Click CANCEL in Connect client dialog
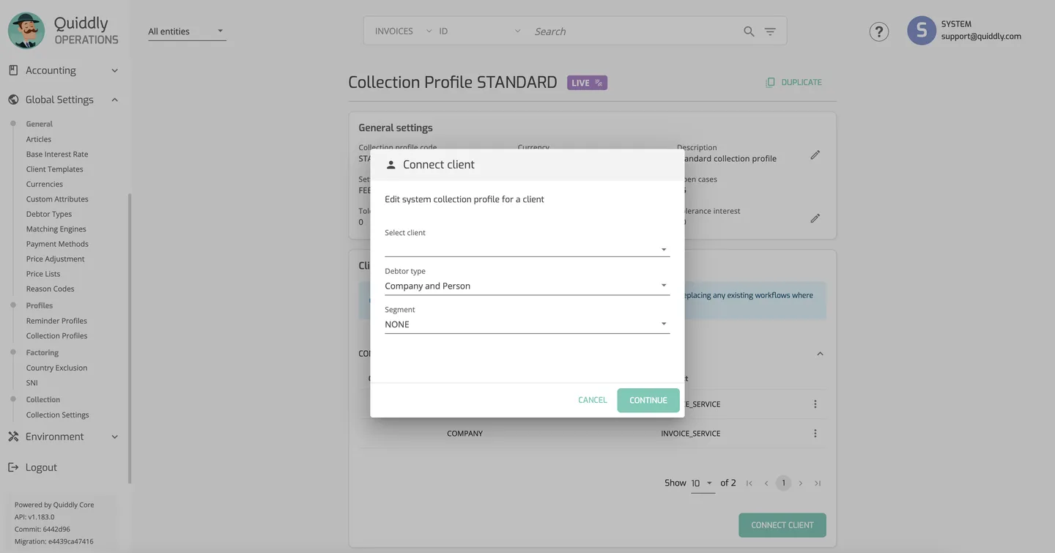1055x553 pixels. (592, 400)
